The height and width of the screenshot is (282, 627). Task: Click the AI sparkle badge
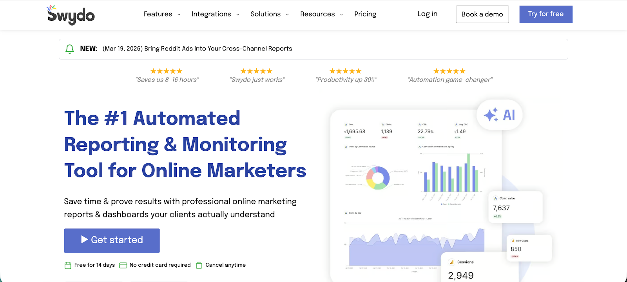(x=500, y=115)
